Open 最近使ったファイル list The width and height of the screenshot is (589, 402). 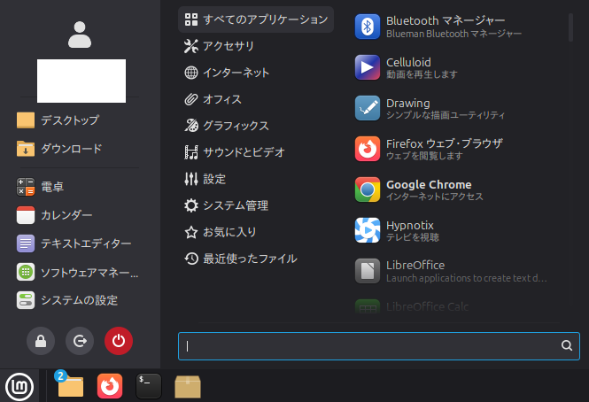coord(249,259)
